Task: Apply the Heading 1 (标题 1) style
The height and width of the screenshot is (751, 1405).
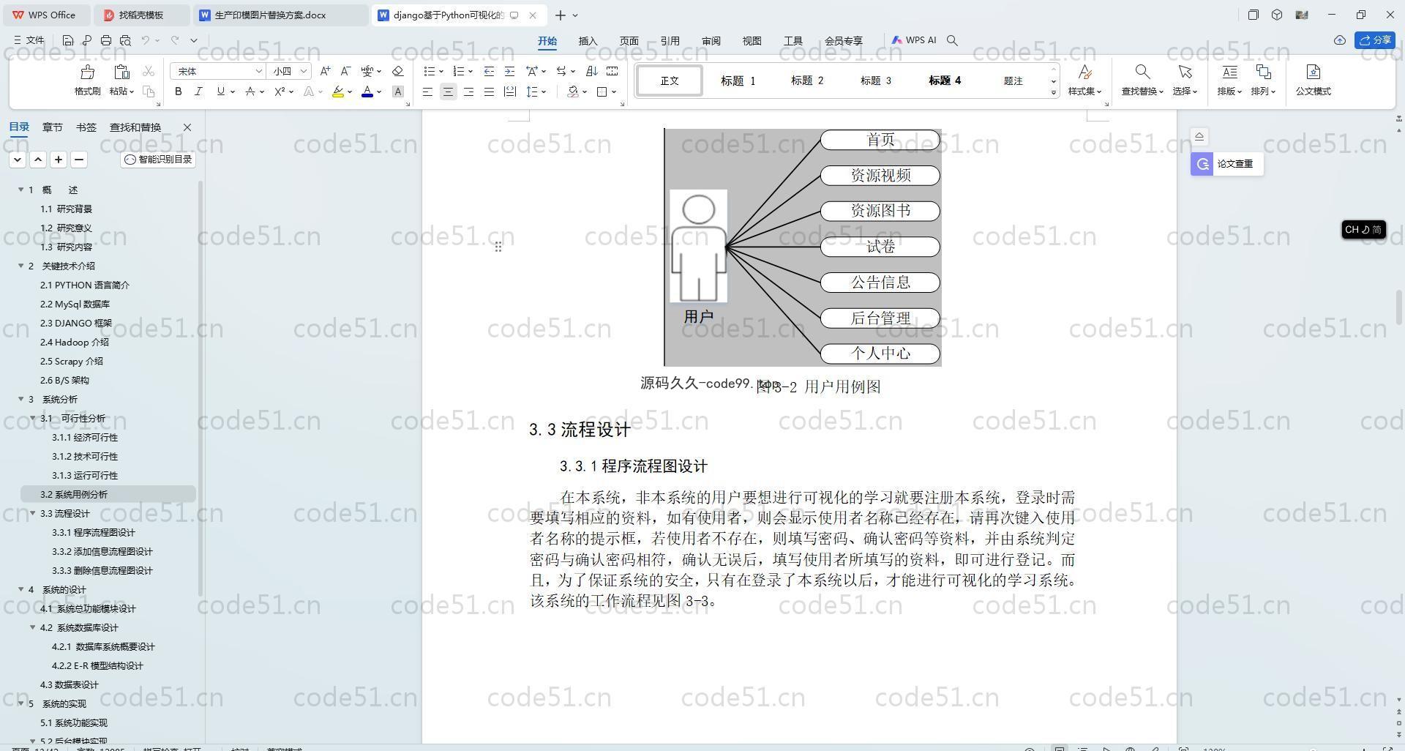Action: 738,81
